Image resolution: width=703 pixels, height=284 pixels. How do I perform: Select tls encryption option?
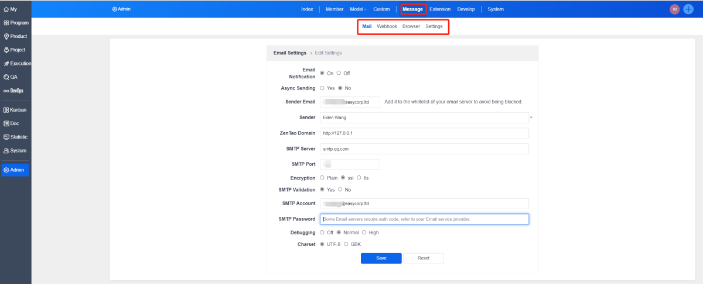[x=359, y=178]
